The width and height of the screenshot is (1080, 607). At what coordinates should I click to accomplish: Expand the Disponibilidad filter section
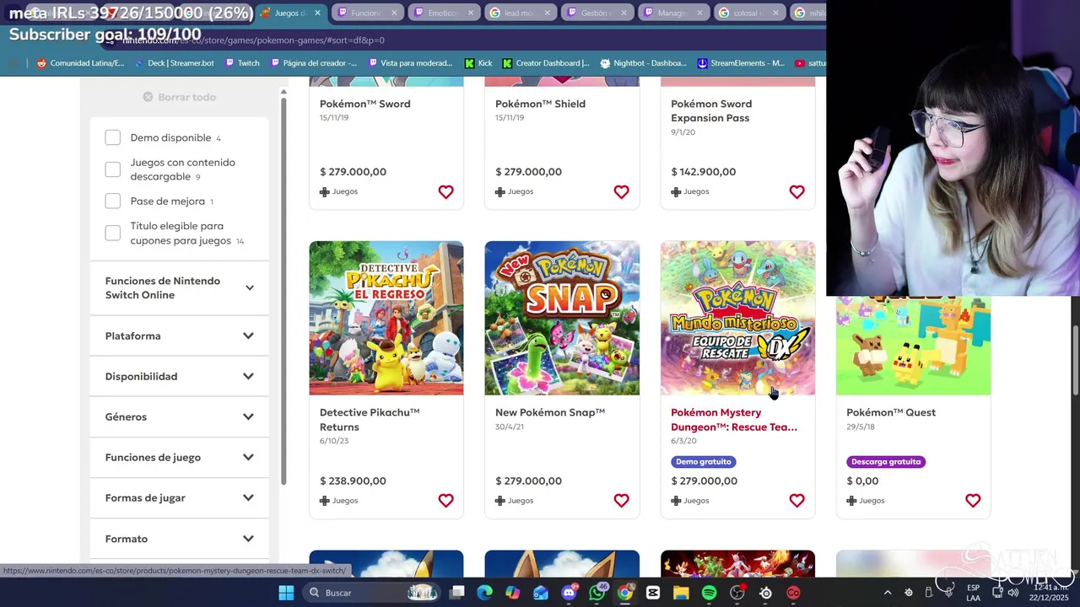click(x=179, y=376)
